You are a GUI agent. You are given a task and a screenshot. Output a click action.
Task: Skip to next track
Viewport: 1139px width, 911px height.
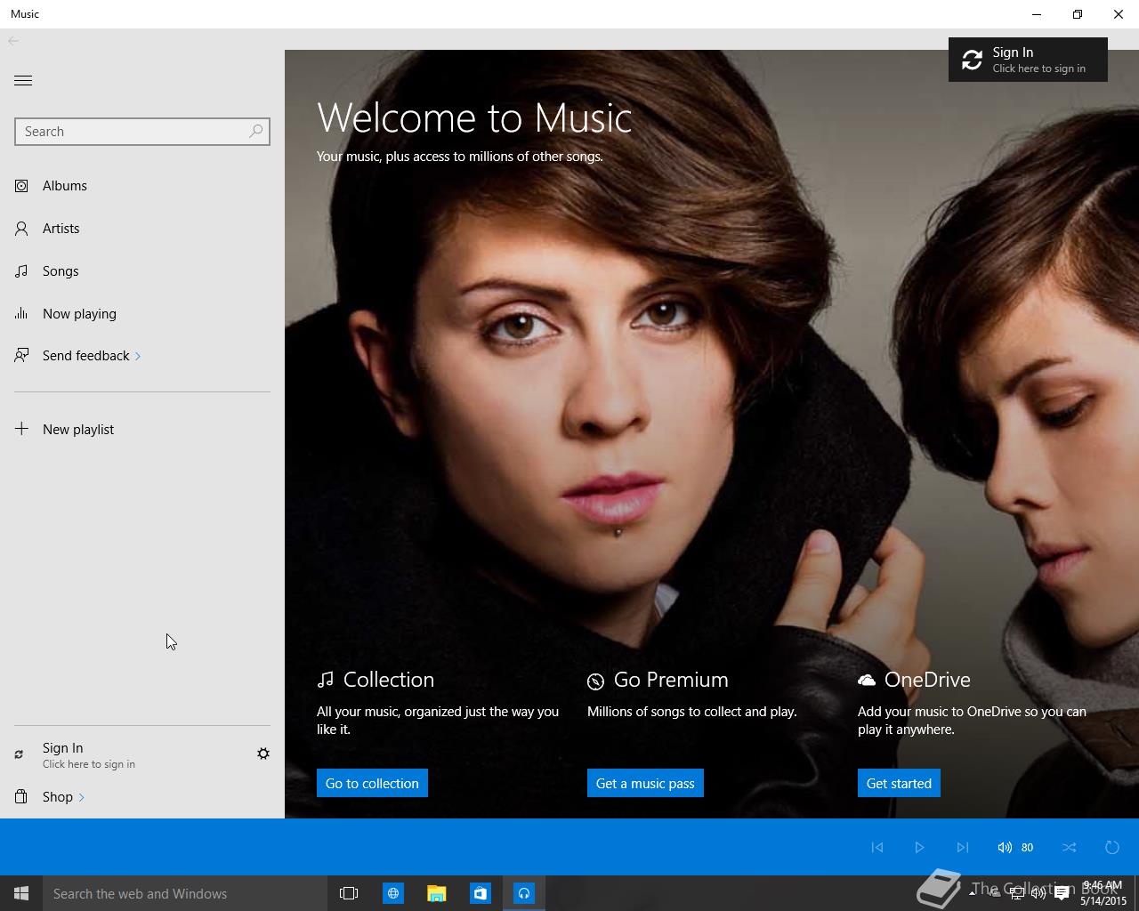[x=962, y=847]
